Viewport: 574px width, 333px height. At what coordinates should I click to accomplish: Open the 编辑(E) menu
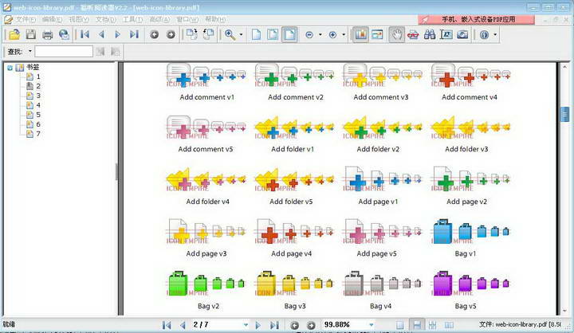(52, 19)
